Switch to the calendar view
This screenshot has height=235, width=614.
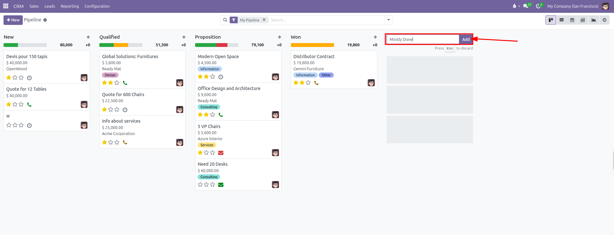[572, 20]
